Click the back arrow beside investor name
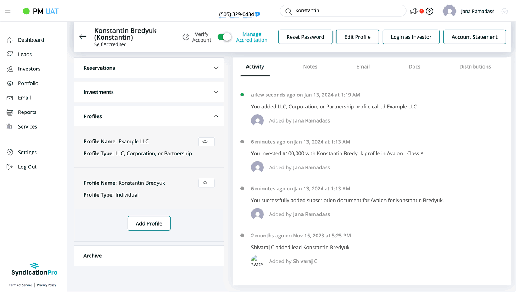The image size is (516, 292). (x=83, y=37)
